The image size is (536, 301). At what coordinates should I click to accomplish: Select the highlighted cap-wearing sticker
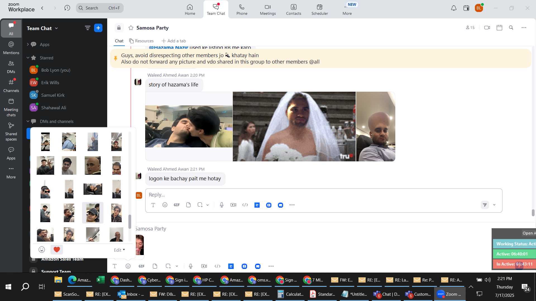coord(93,213)
